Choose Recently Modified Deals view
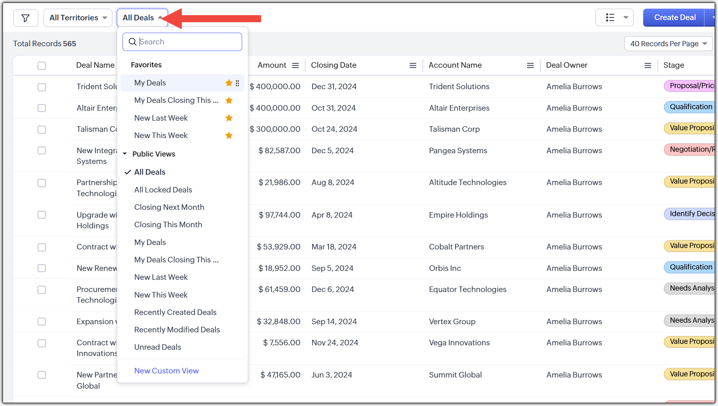The height and width of the screenshot is (406, 718). 177,330
